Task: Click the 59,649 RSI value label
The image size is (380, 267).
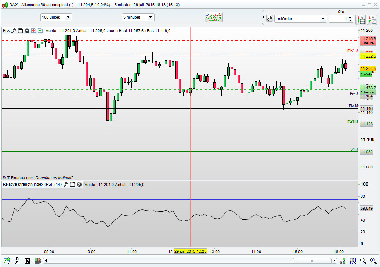Action: [x=366, y=208]
